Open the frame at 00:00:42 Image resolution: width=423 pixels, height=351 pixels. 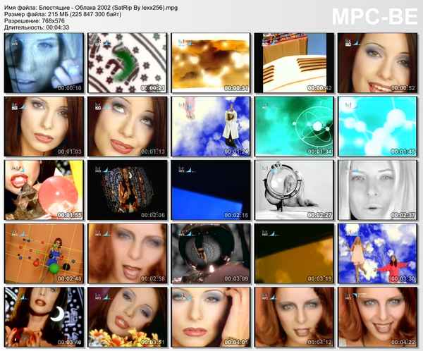(295, 63)
